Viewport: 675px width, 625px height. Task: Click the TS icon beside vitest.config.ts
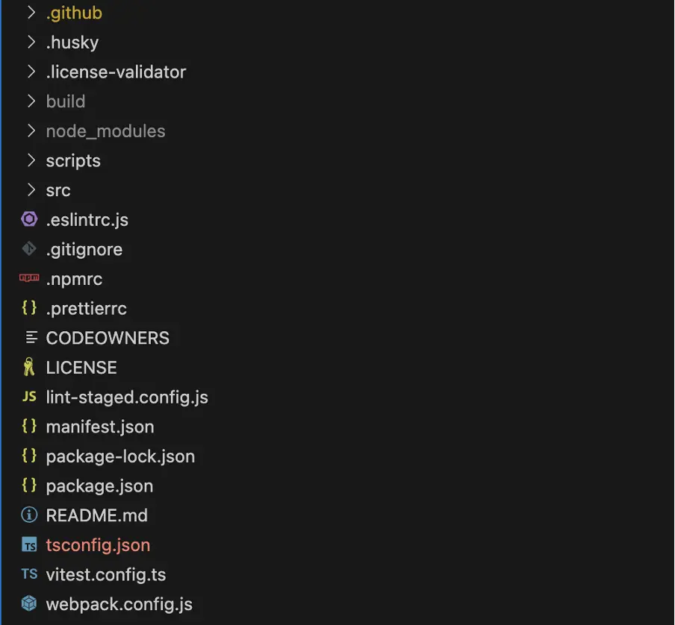pyautogui.click(x=29, y=574)
